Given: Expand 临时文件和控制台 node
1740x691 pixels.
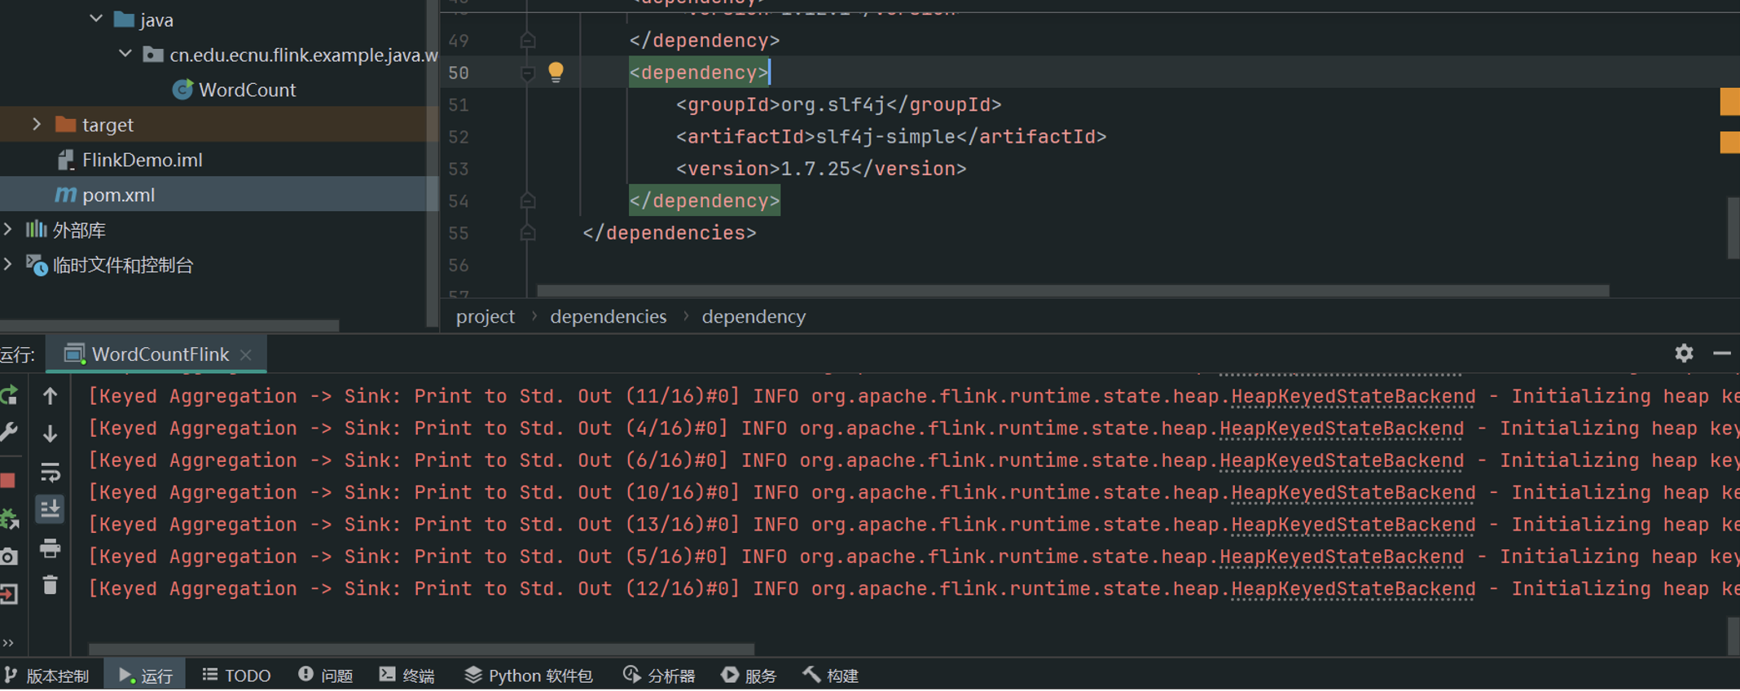Looking at the screenshot, I should coord(8,265).
